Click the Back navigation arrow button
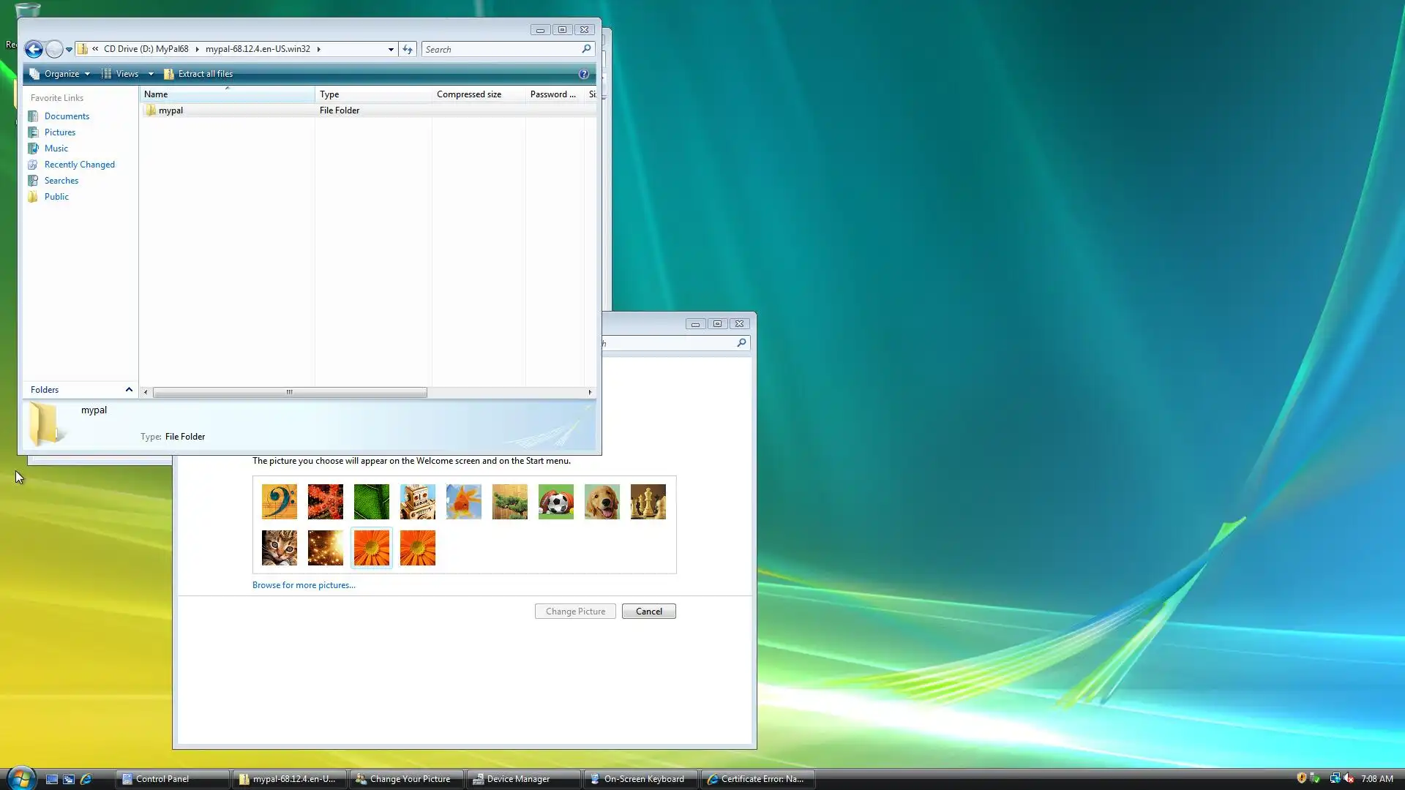This screenshot has height=790, width=1405. click(34, 49)
